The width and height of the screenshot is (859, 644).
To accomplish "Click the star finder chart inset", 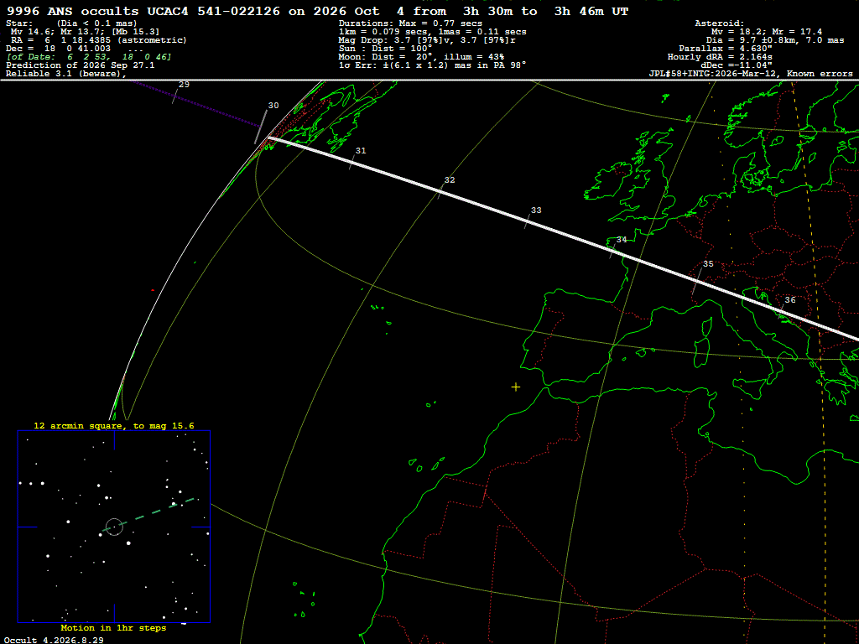I will pos(114,527).
